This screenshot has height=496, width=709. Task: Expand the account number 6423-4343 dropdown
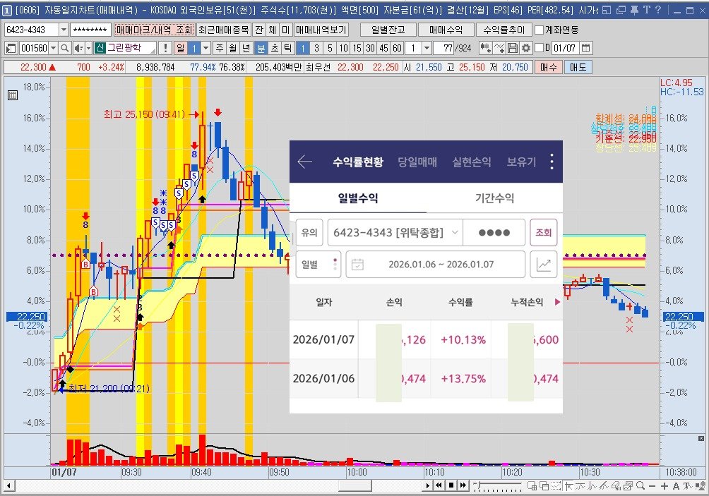[x=64, y=30]
